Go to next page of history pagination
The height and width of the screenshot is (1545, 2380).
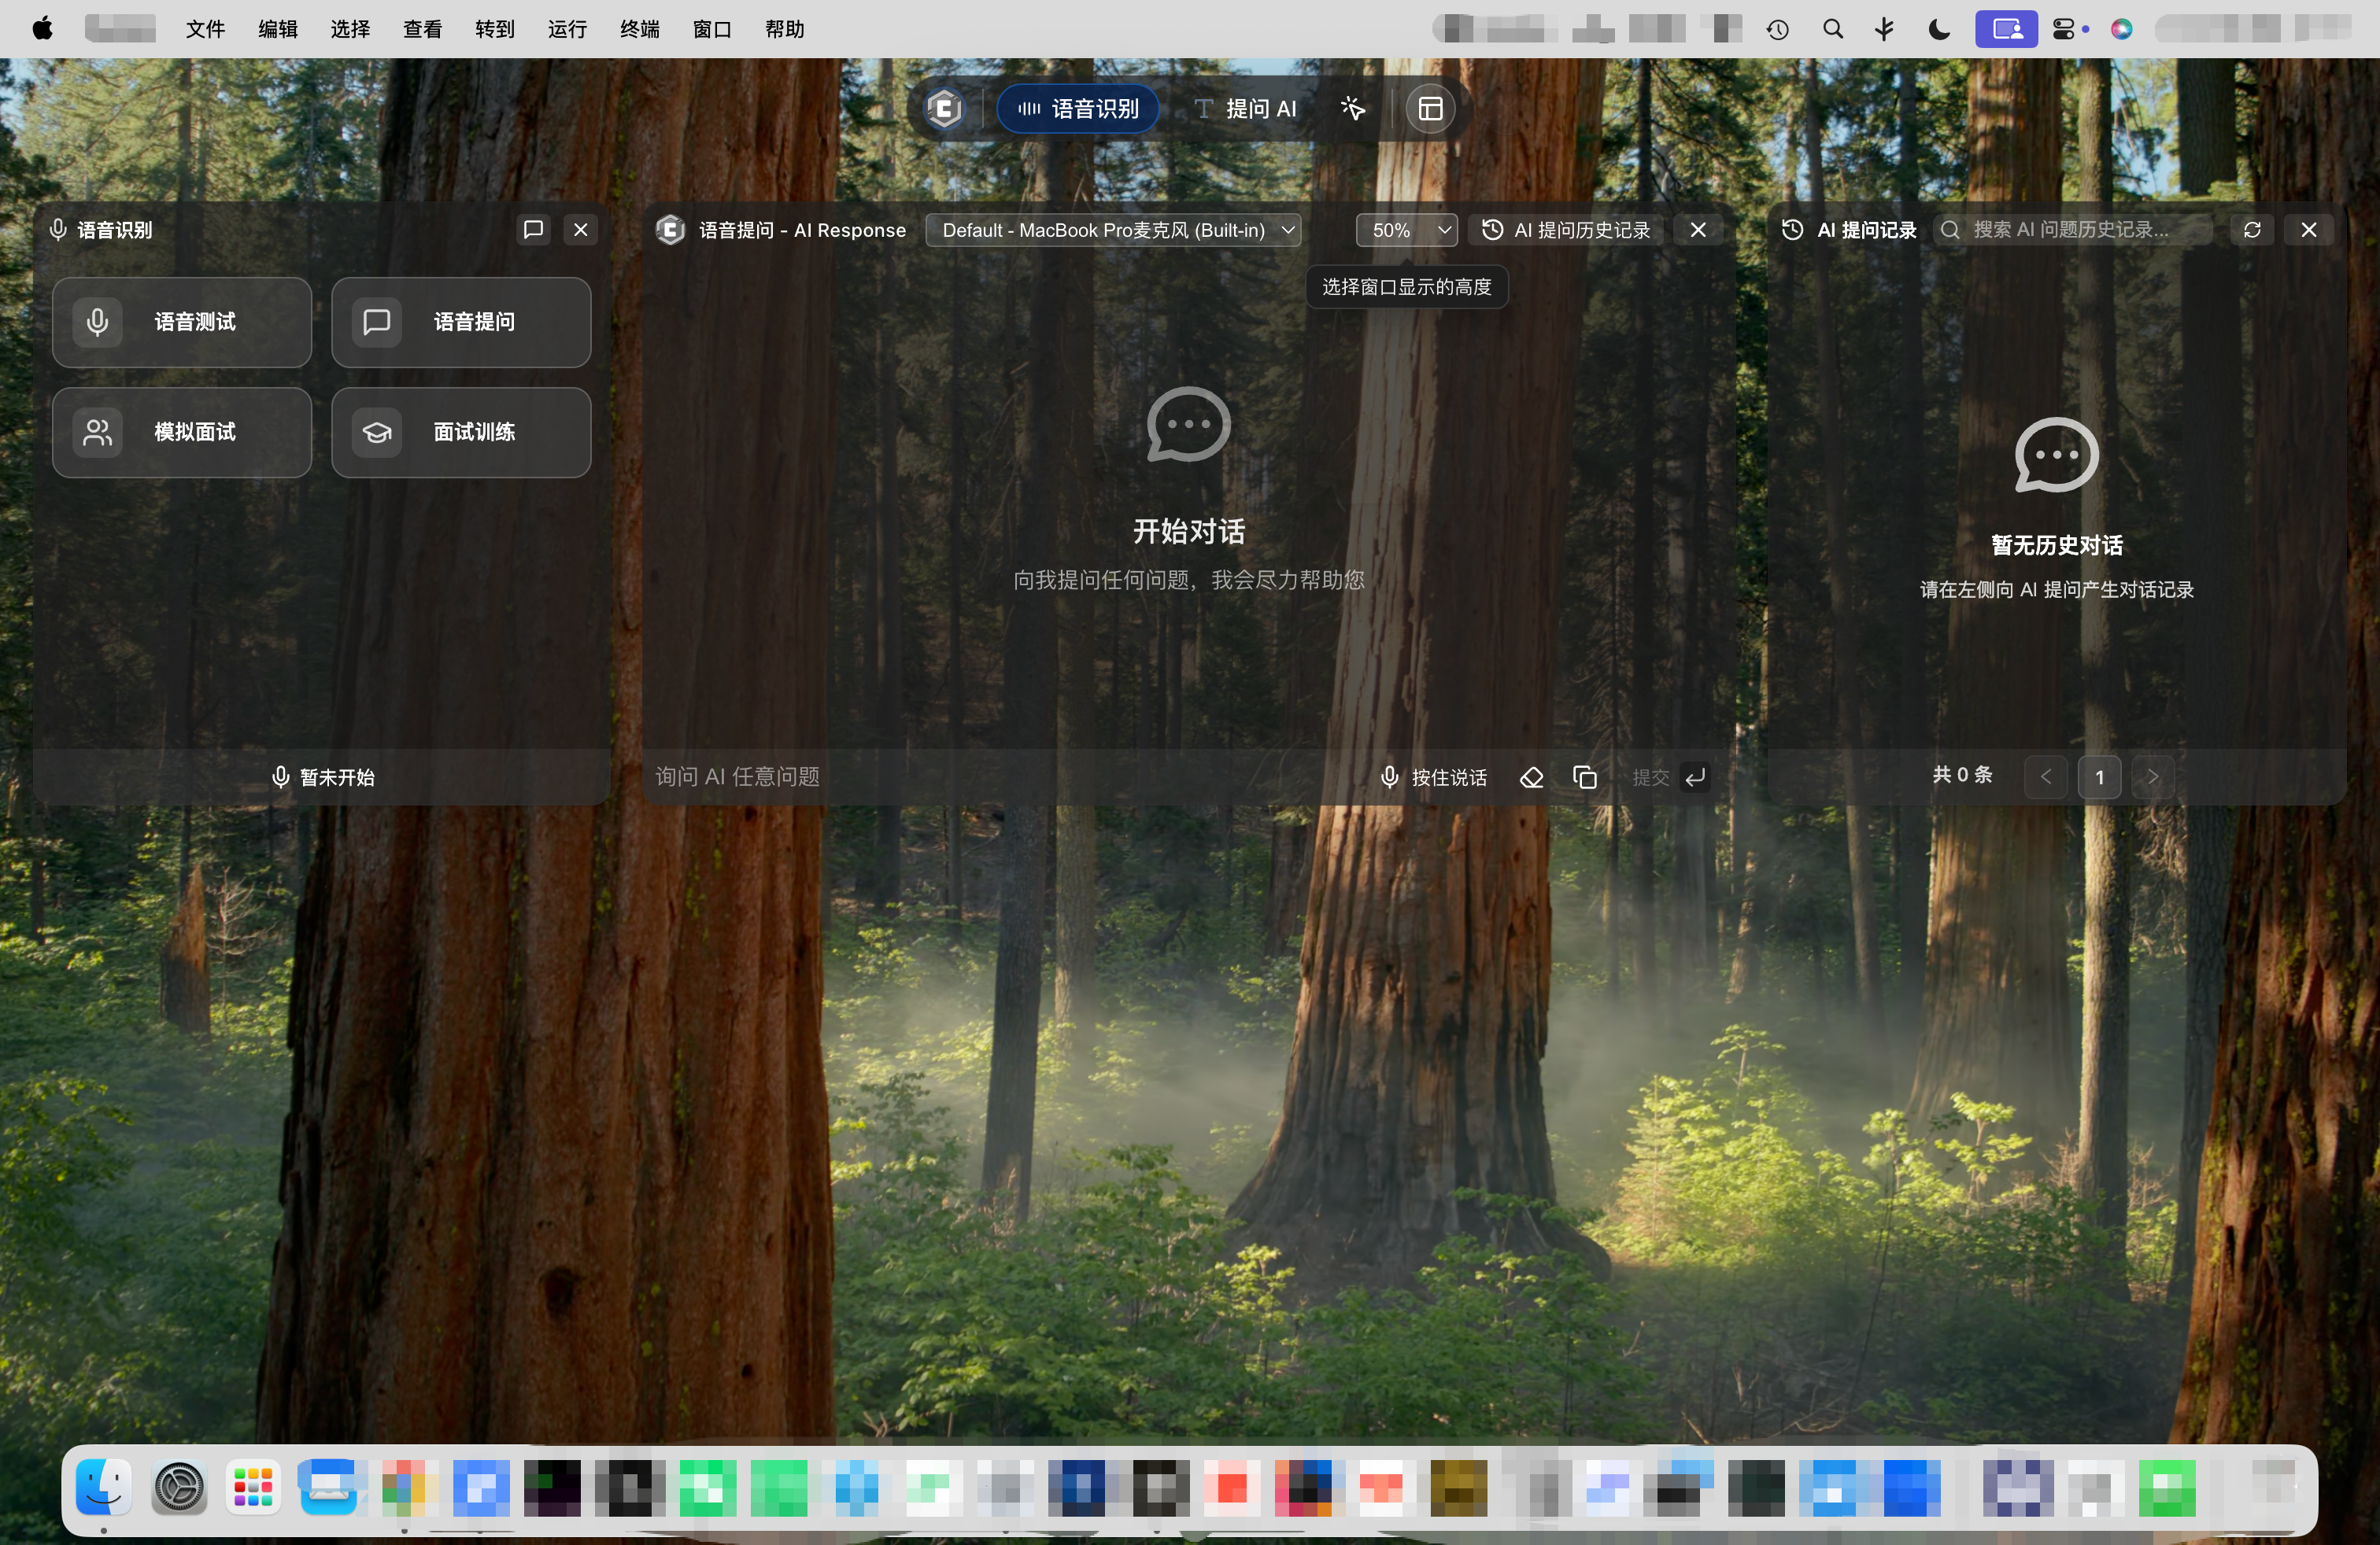2152,776
